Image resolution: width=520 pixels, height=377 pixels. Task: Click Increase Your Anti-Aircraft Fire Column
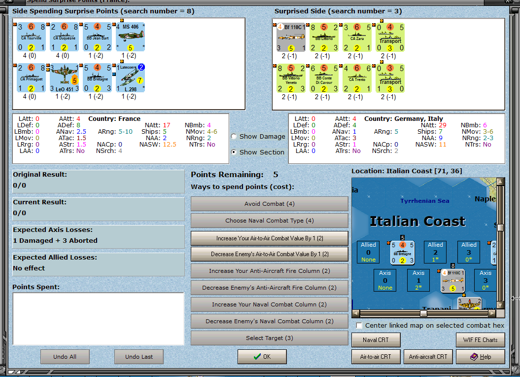click(x=269, y=271)
